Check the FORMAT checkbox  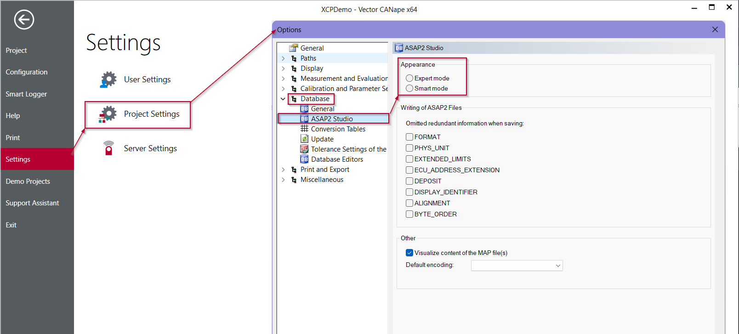[x=409, y=137]
